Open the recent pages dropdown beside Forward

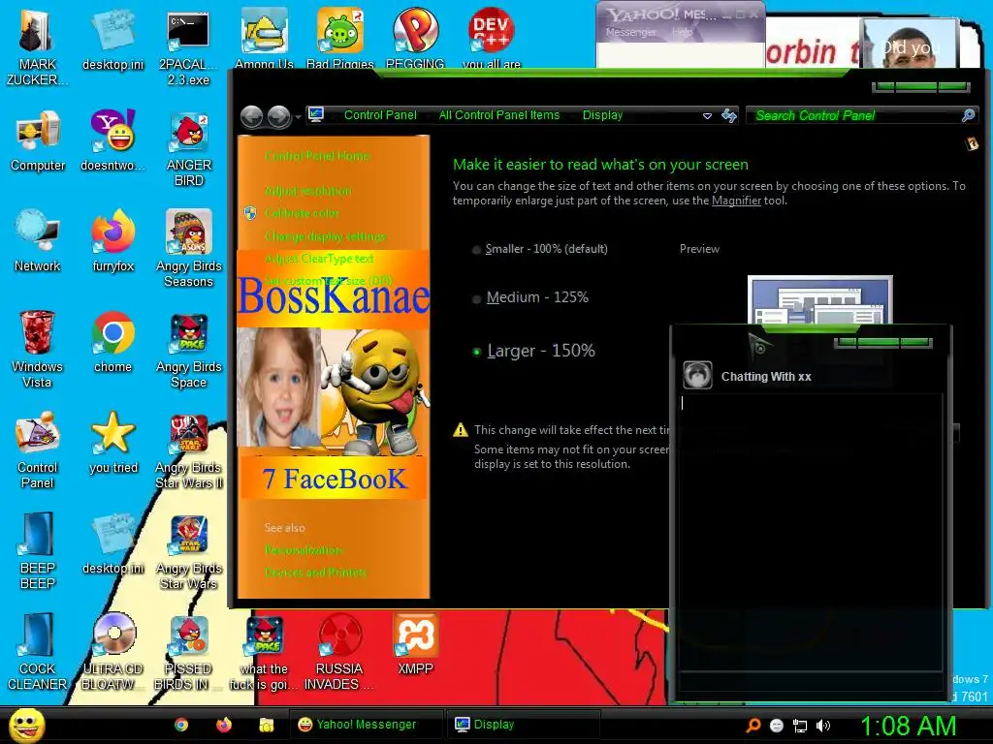[298, 117]
